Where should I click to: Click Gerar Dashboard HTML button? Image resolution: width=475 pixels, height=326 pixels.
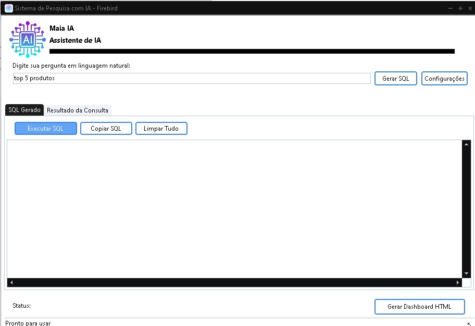tap(420, 307)
